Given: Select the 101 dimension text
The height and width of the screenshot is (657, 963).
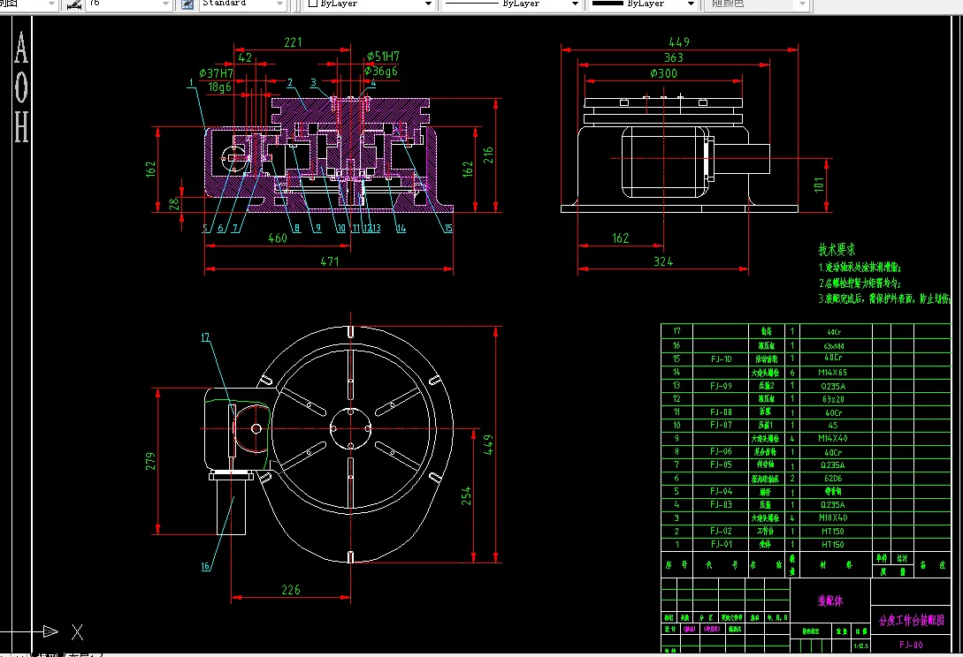Looking at the screenshot, I should pyautogui.click(x=819, y=185).
